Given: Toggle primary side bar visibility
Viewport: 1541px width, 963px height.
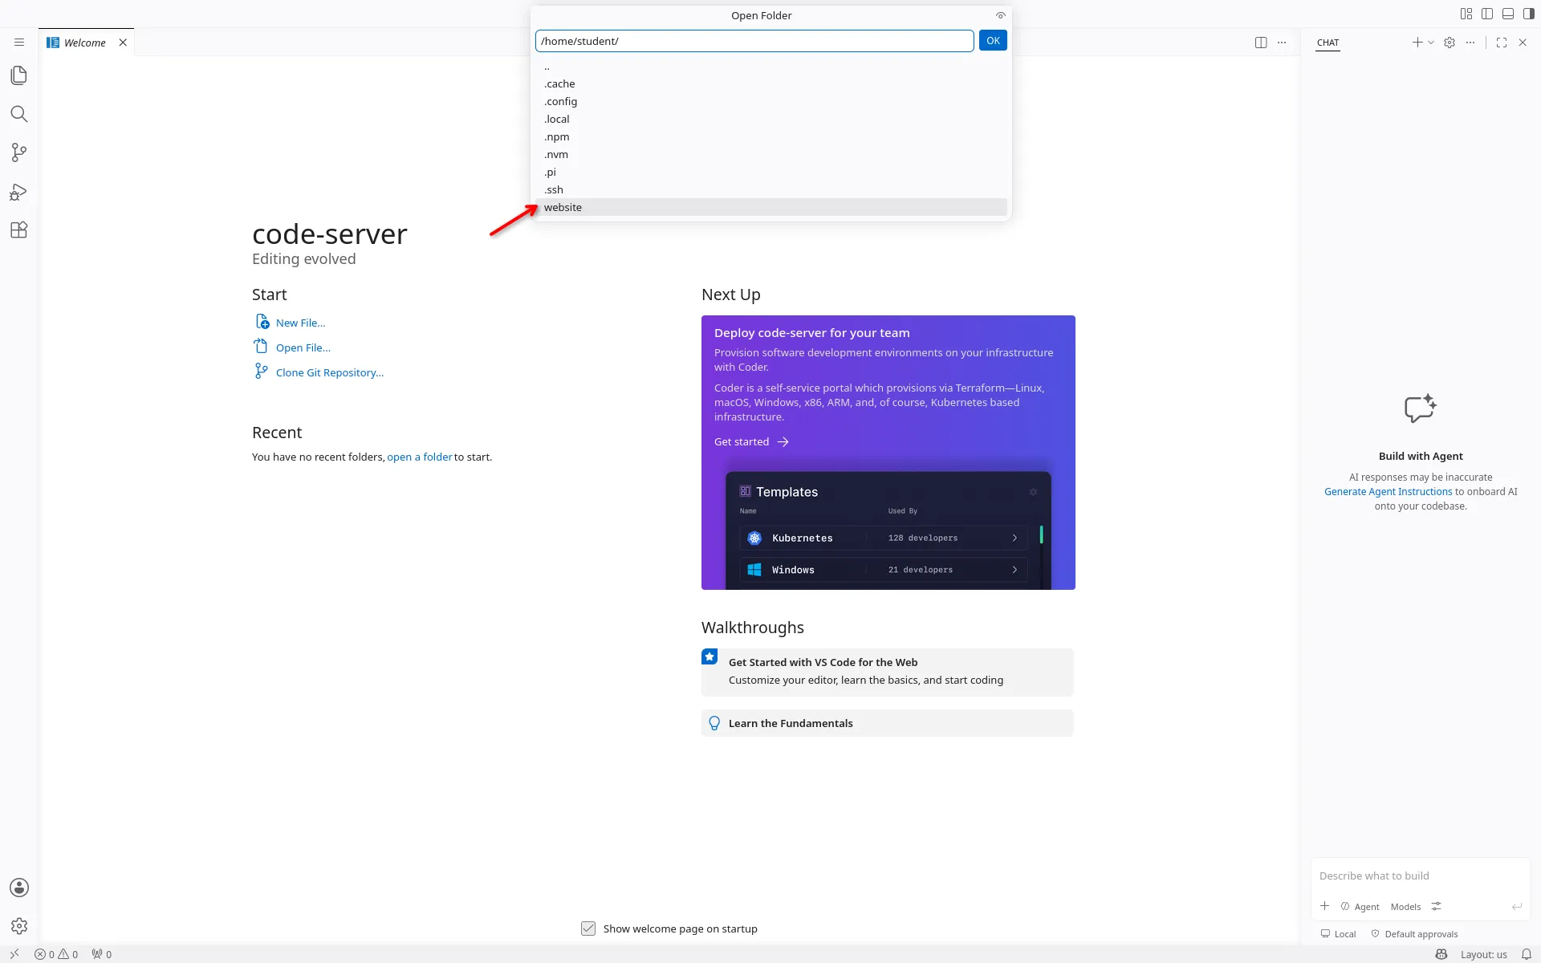Looking at the screenshot, I should pyautogui.click(x=1487, y=14).
